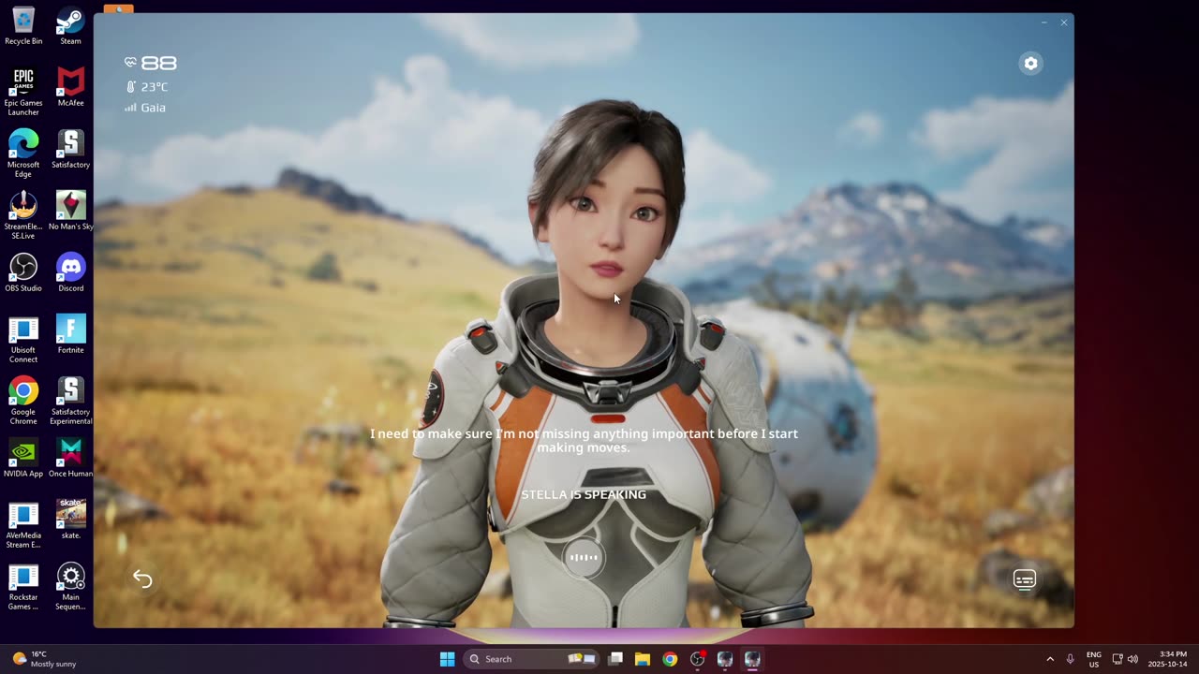Open the Satisfactory Experimental icon
Viewport: 1199px width, 674px height.
click(70, 402)
